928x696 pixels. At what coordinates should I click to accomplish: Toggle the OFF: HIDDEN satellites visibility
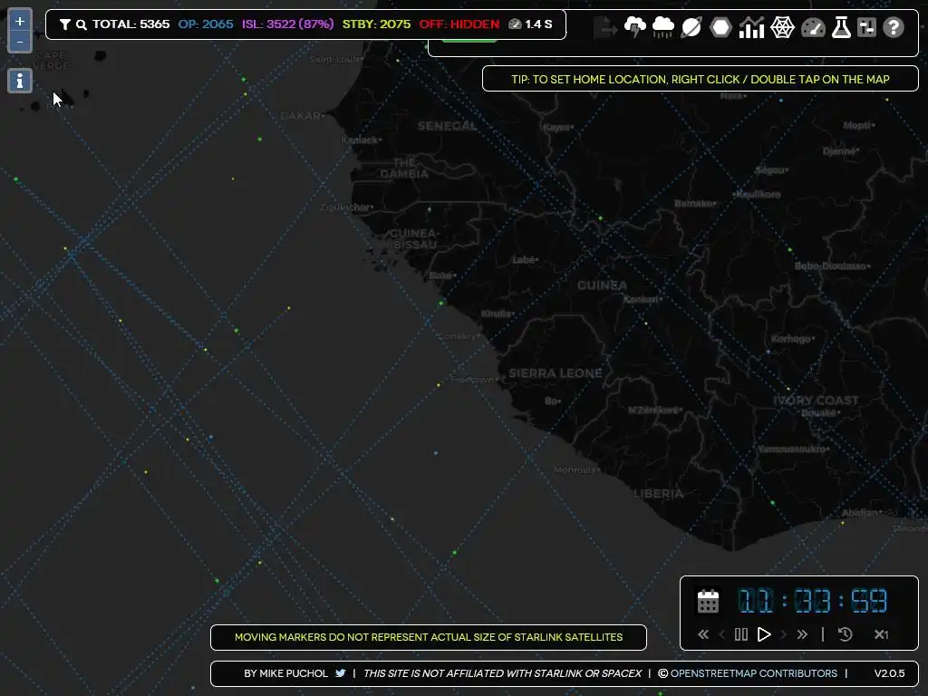coord(459,24)
